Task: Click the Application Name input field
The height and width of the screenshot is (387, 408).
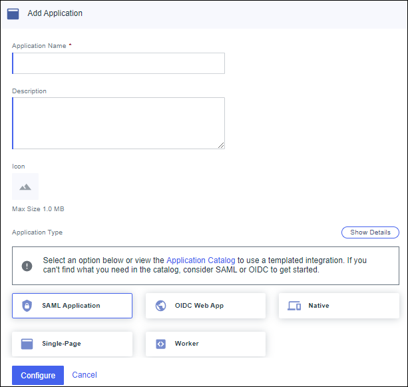Action: tap(118, 63)
